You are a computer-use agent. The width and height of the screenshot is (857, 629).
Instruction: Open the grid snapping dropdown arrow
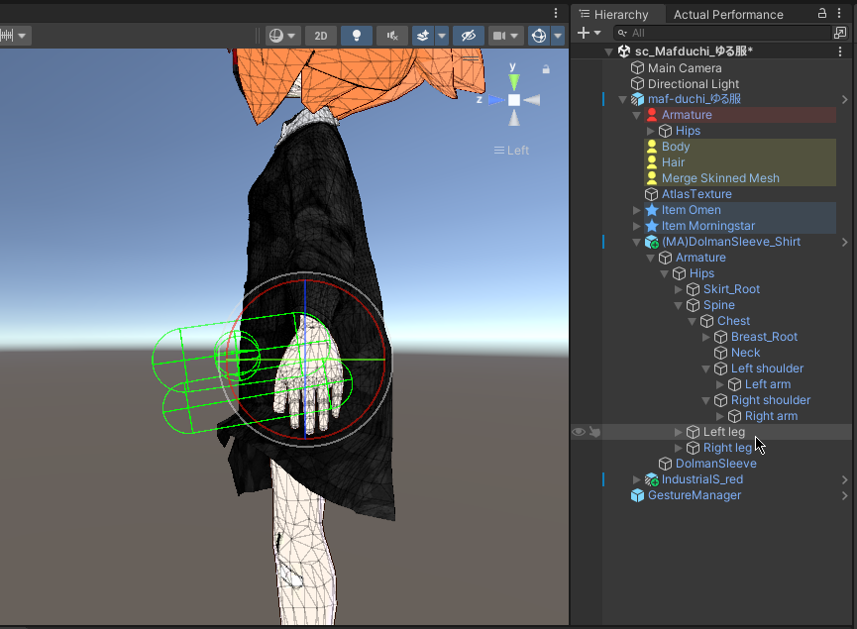pyautogui.click(x=22, y=36)
